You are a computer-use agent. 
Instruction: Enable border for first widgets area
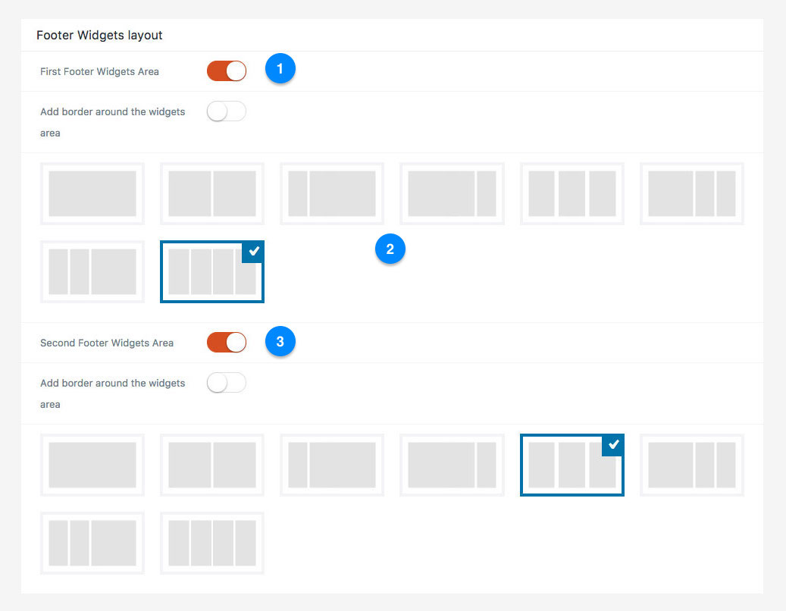227,111
